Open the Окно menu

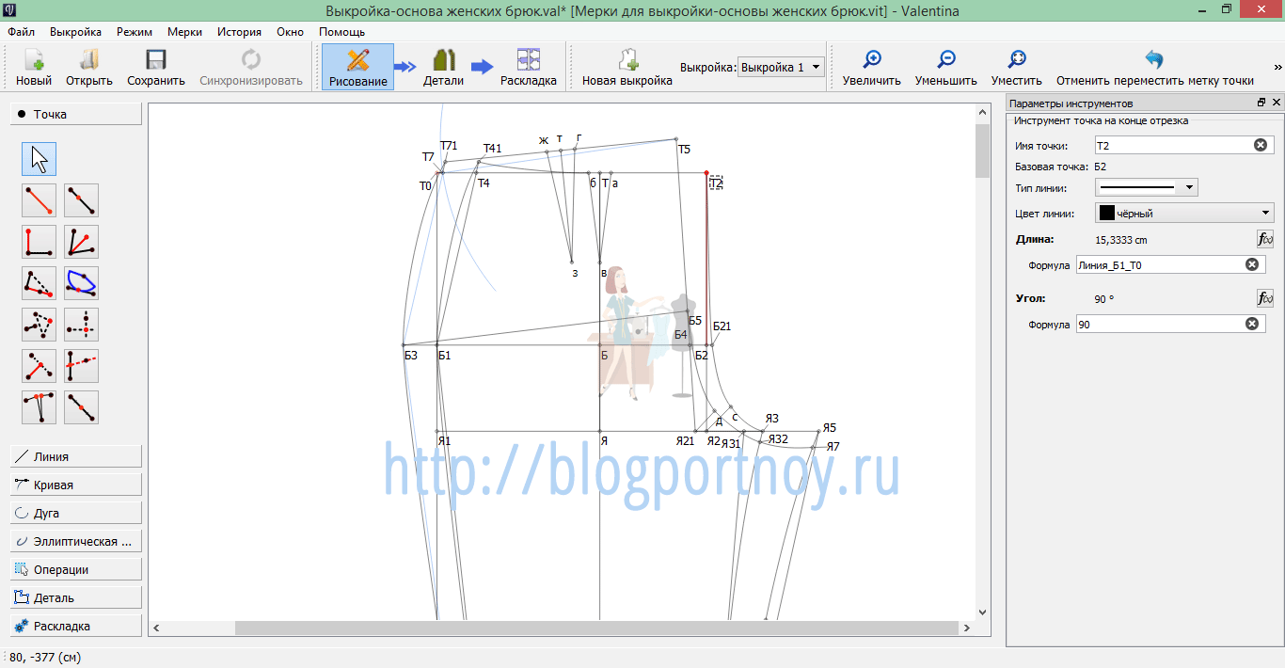290,31
